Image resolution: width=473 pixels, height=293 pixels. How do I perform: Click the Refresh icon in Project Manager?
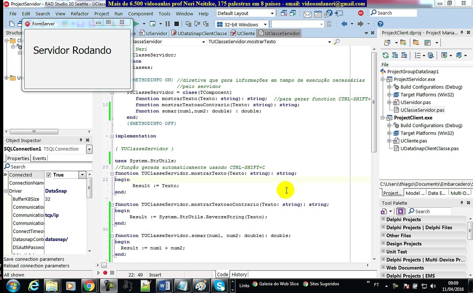click(385, 55)
